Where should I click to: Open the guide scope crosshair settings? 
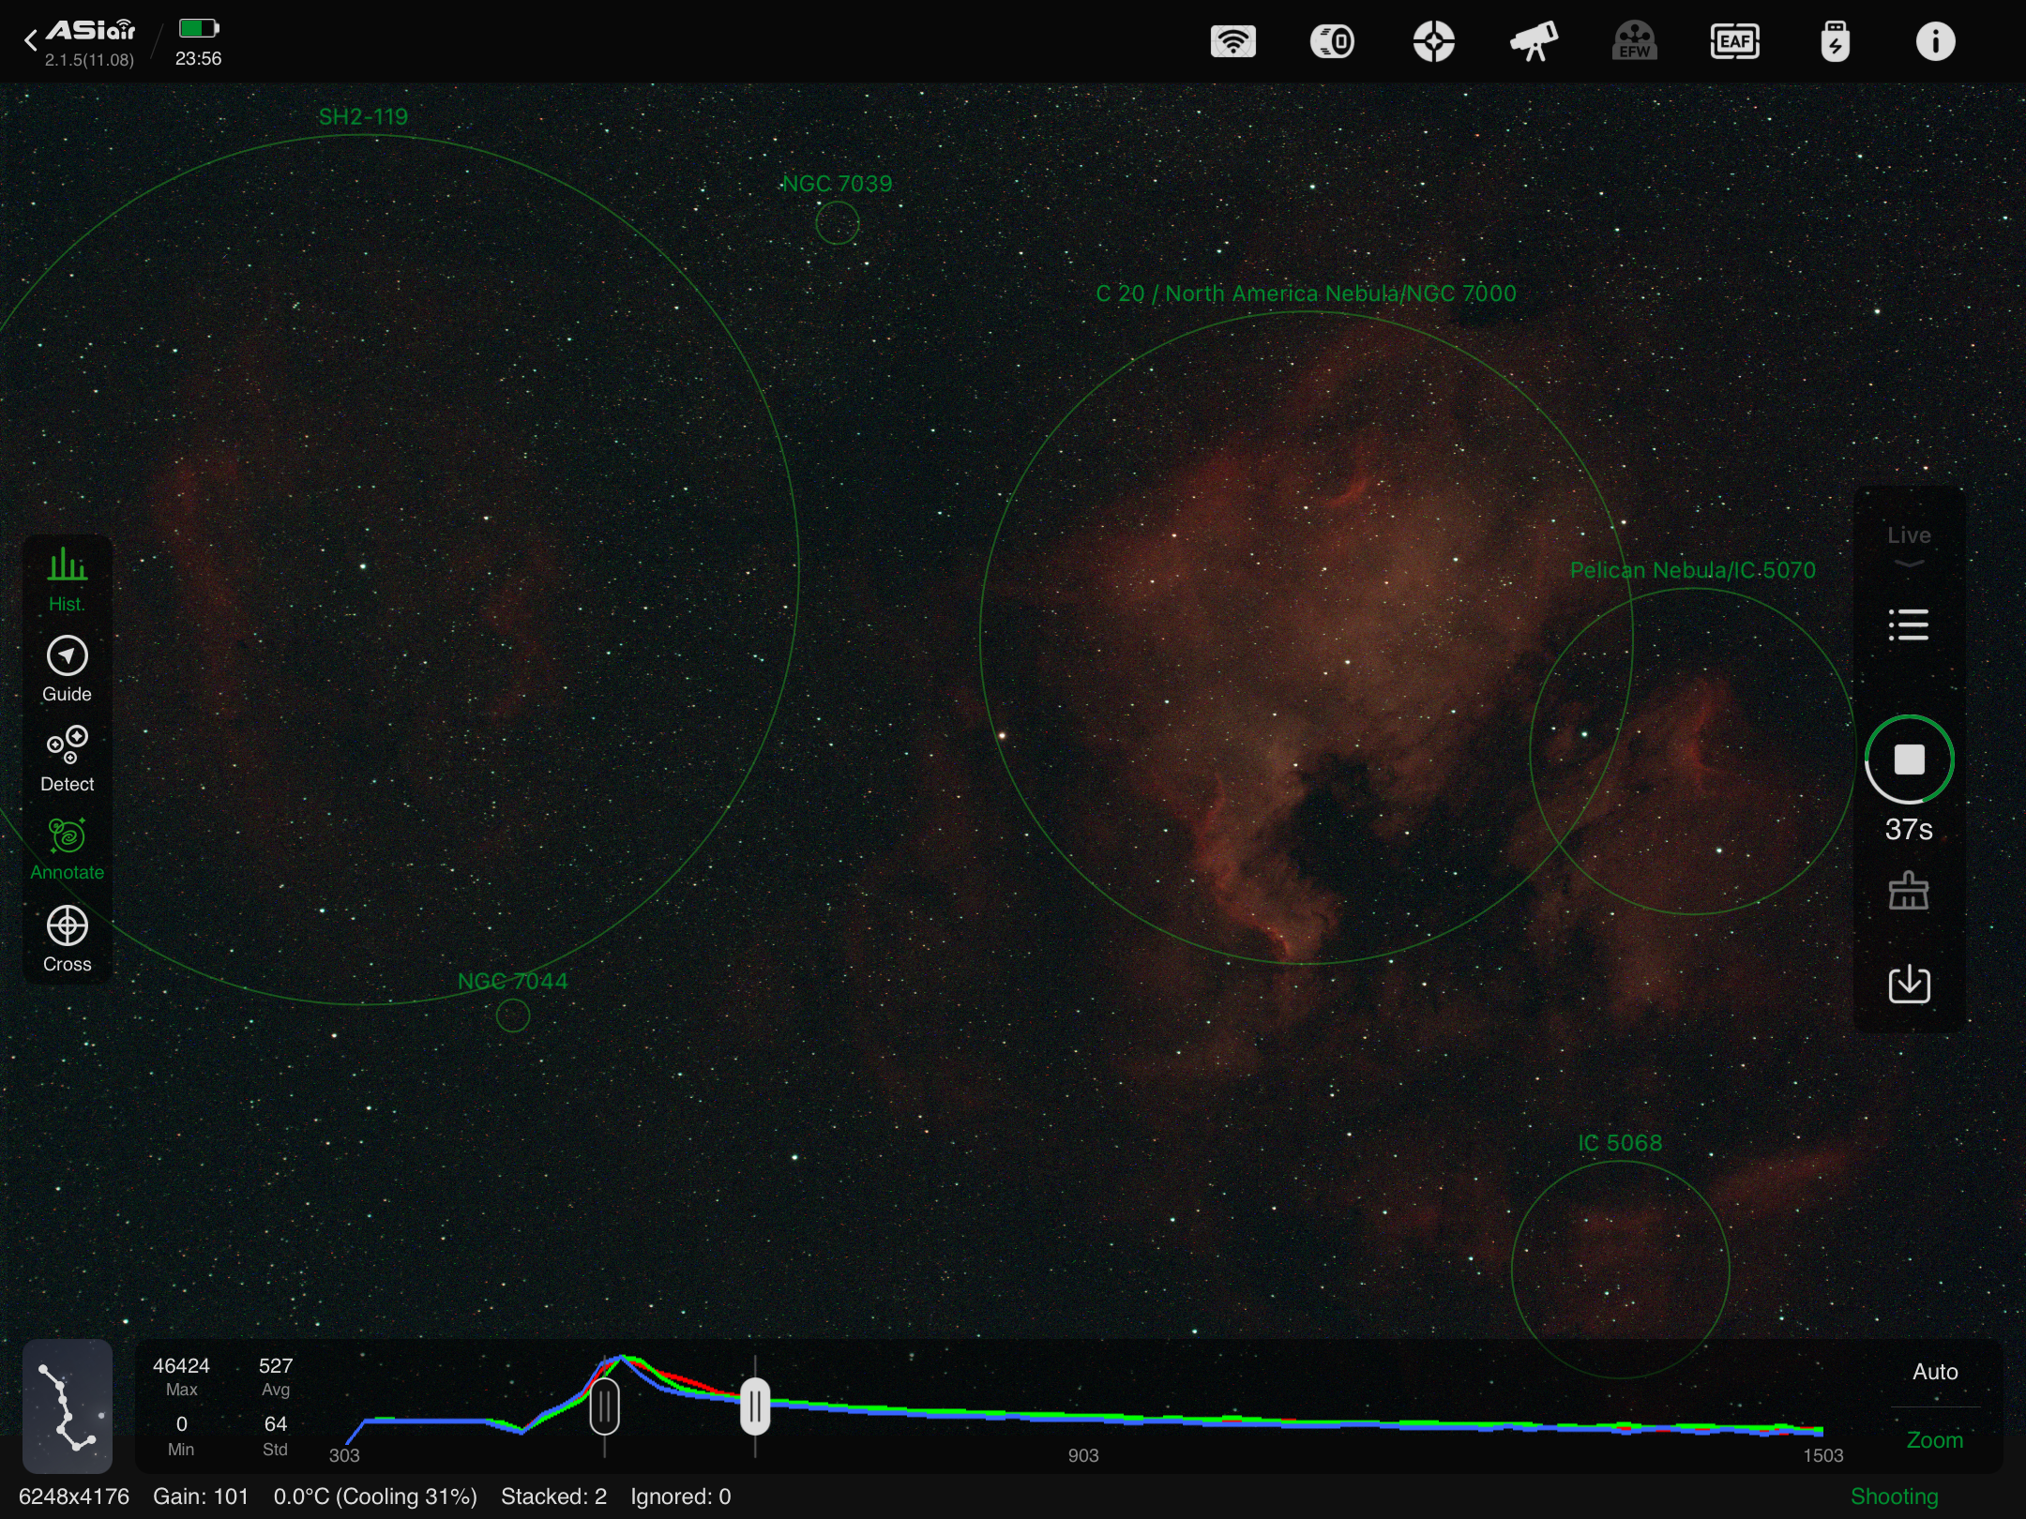pos(1433,42)
